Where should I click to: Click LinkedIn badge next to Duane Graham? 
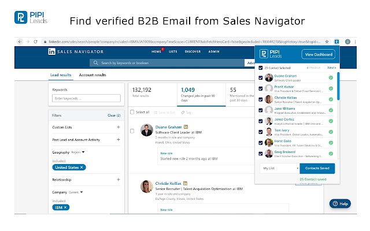(186, 127)
